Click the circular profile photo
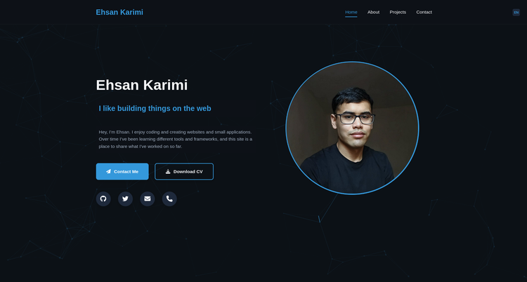This screenshot has height=282, width=527. click(x=352, y=128)
